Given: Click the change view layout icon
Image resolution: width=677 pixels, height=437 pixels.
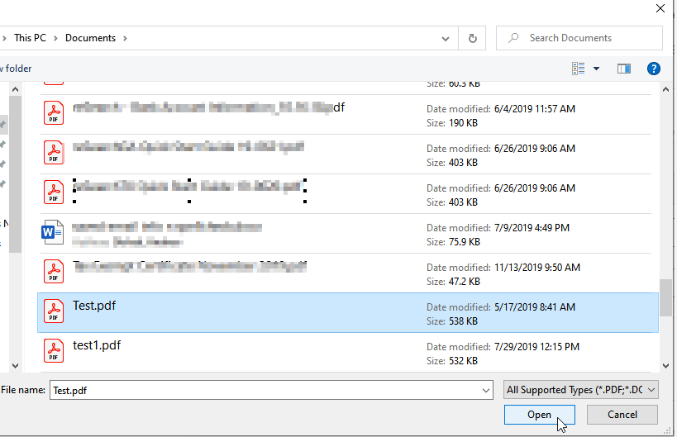Looking at the screenshot, I should (x=579, y=69).
